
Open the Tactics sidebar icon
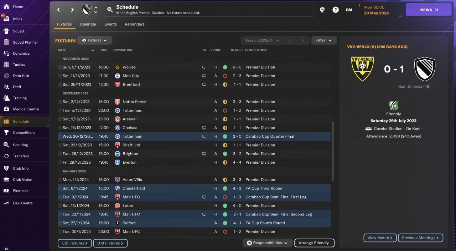(6, 65)
